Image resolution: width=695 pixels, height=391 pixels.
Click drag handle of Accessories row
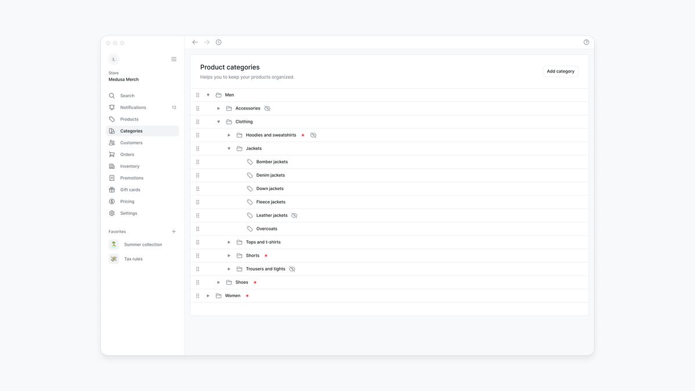click(x=197, y=108)
